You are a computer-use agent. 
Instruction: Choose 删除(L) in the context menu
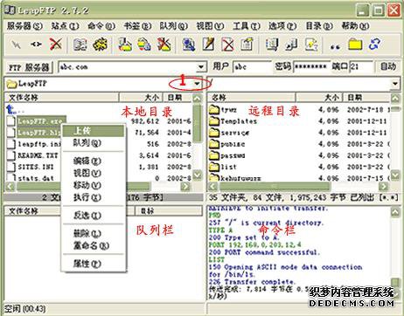94,233
